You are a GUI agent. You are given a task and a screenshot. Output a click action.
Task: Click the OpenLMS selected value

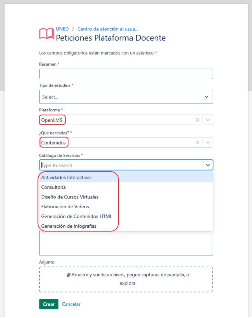point(52,120)
